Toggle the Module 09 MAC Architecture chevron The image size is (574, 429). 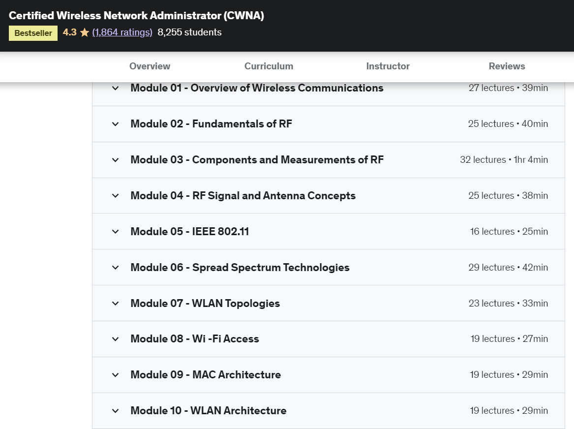(116, 375)
